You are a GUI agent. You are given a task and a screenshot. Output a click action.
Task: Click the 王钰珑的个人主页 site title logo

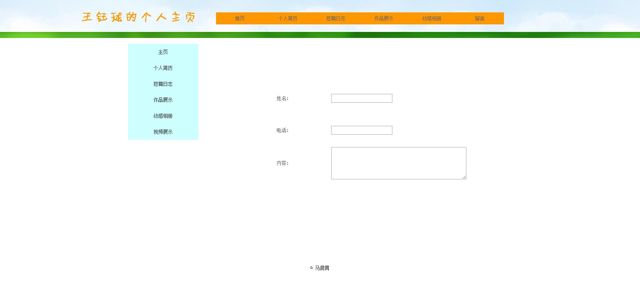(139, 17)
